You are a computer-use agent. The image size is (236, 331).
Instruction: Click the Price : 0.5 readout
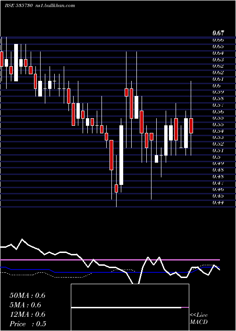[x=28, y=324]
